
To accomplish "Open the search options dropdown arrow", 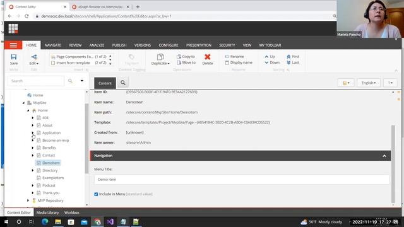I will pyautogui.click(x=82, y=81).
